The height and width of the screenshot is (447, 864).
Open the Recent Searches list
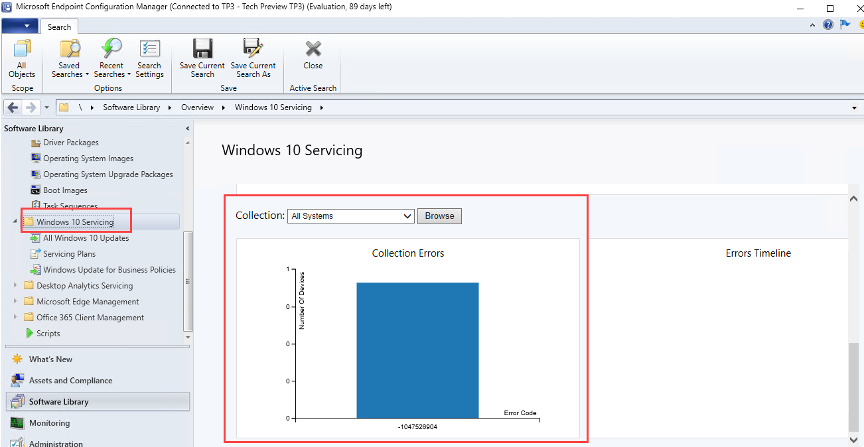click(x=111, y=59)
